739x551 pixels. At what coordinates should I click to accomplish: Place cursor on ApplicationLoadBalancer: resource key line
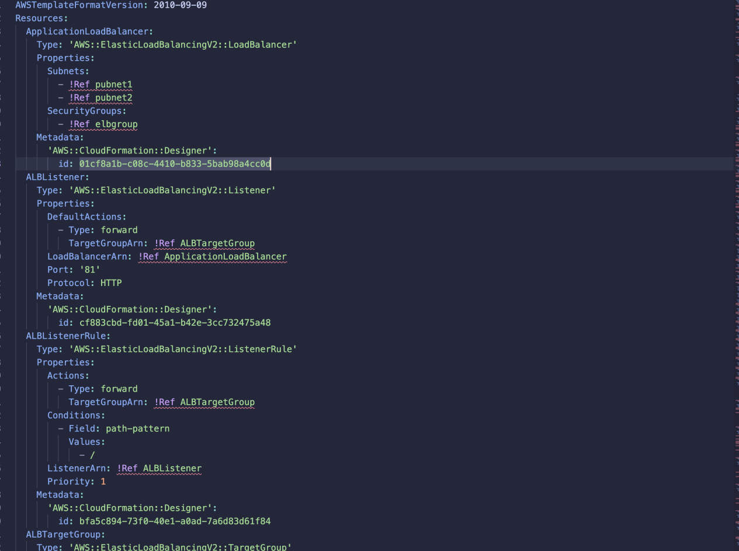(89, 32)
